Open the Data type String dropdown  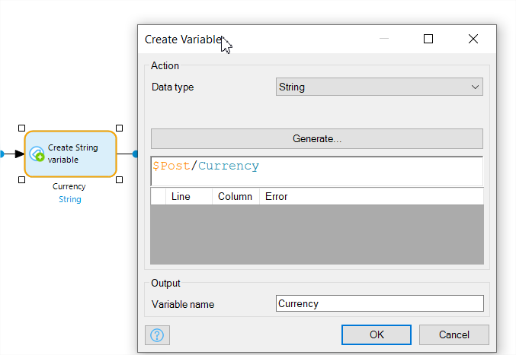point(379,87)
